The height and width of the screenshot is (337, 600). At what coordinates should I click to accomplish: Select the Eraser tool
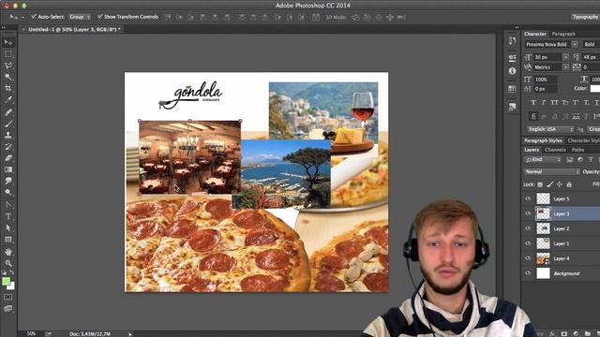point(8,158)
